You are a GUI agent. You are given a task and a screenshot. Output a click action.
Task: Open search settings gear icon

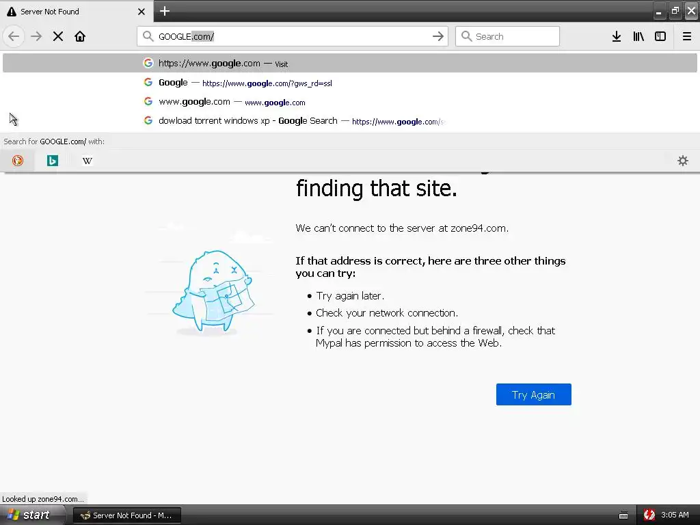tap(683, 161)
